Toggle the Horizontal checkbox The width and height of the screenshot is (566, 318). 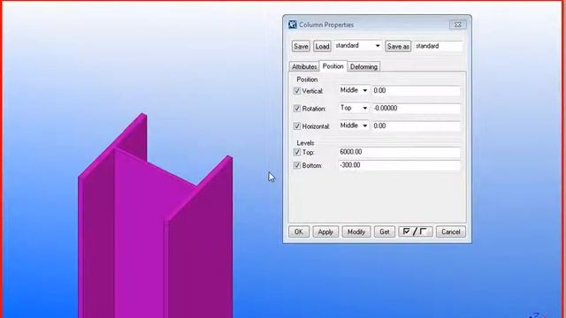coord(297,126)
